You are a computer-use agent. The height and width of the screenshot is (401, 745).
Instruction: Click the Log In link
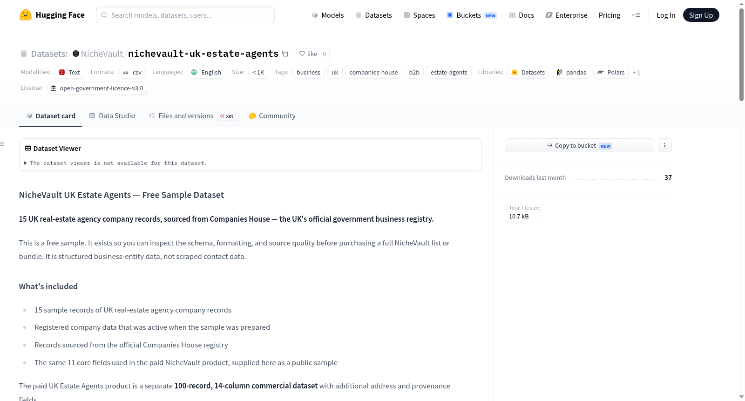tap(666, 15)
